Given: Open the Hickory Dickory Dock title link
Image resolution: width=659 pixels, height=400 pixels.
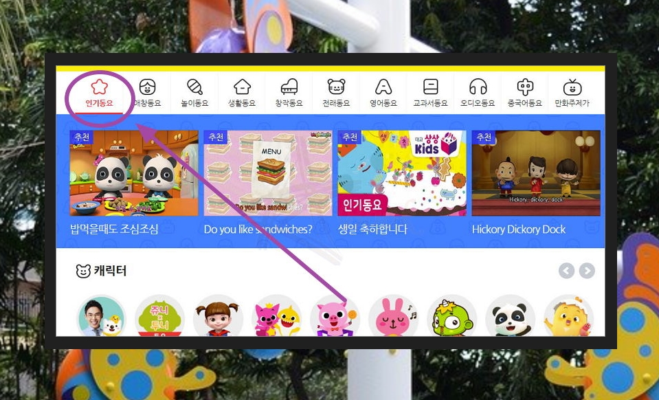Looking at the screenshot, I should pos(519,230).
